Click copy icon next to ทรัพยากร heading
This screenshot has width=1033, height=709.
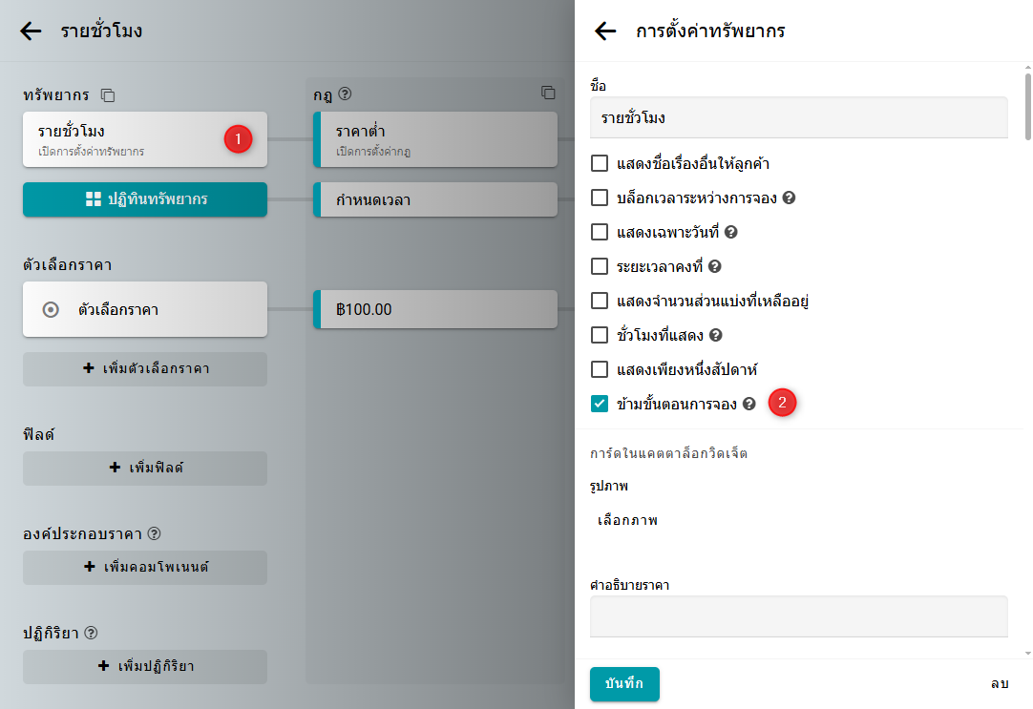point(108,95)
